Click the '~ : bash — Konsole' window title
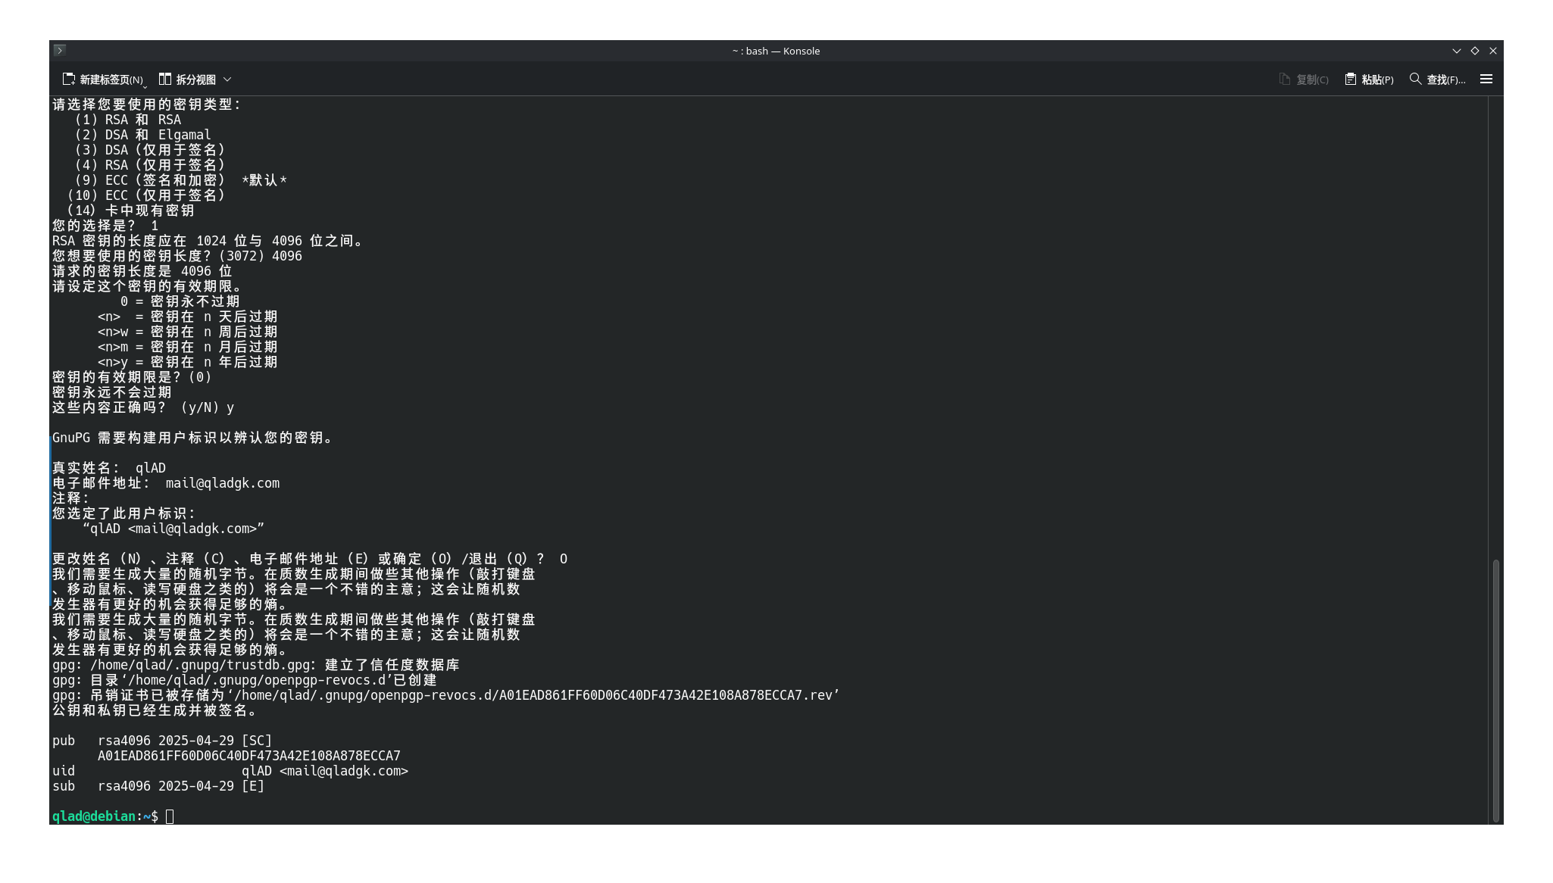 click(x=776, y=51)
